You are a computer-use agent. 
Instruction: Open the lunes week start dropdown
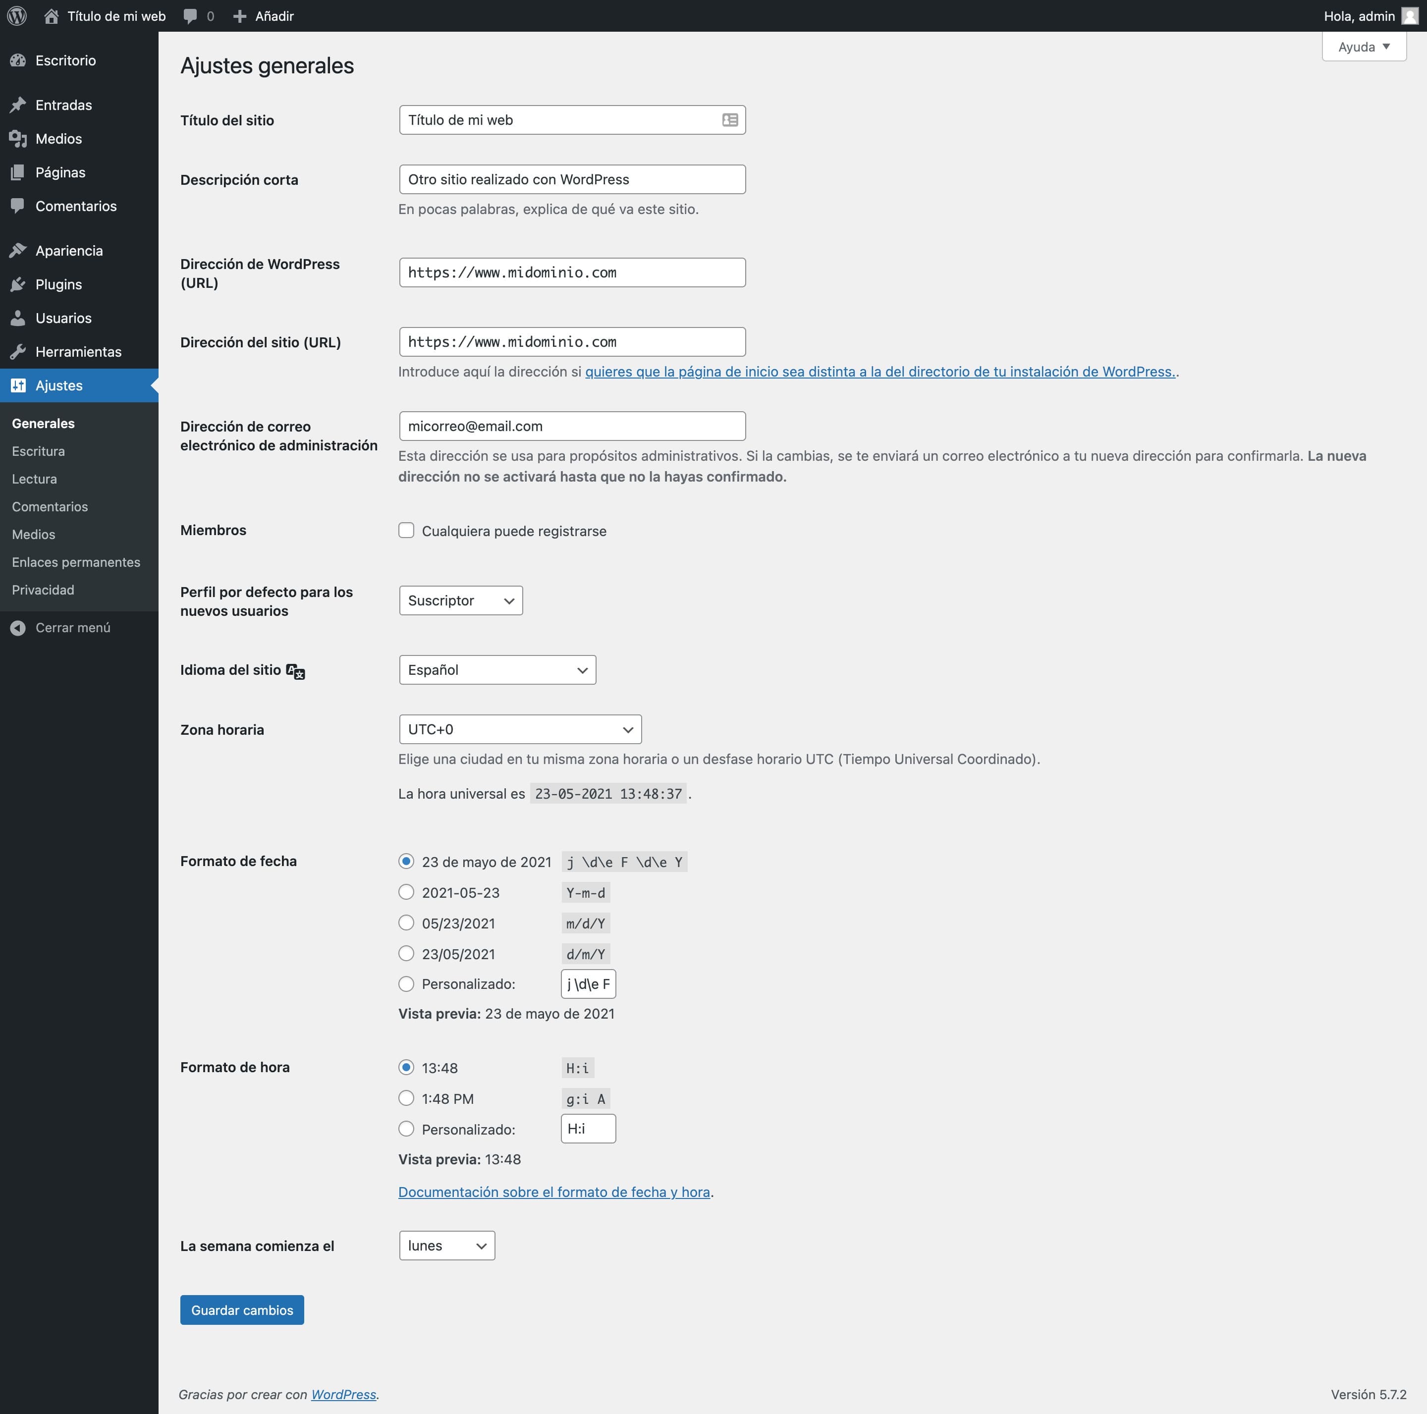coord(447,1246)
